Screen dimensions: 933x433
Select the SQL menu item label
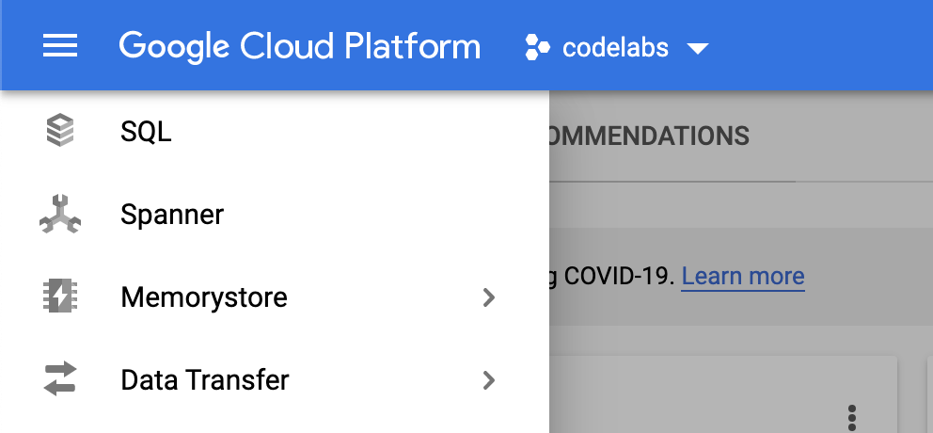(x=146, y=132)
